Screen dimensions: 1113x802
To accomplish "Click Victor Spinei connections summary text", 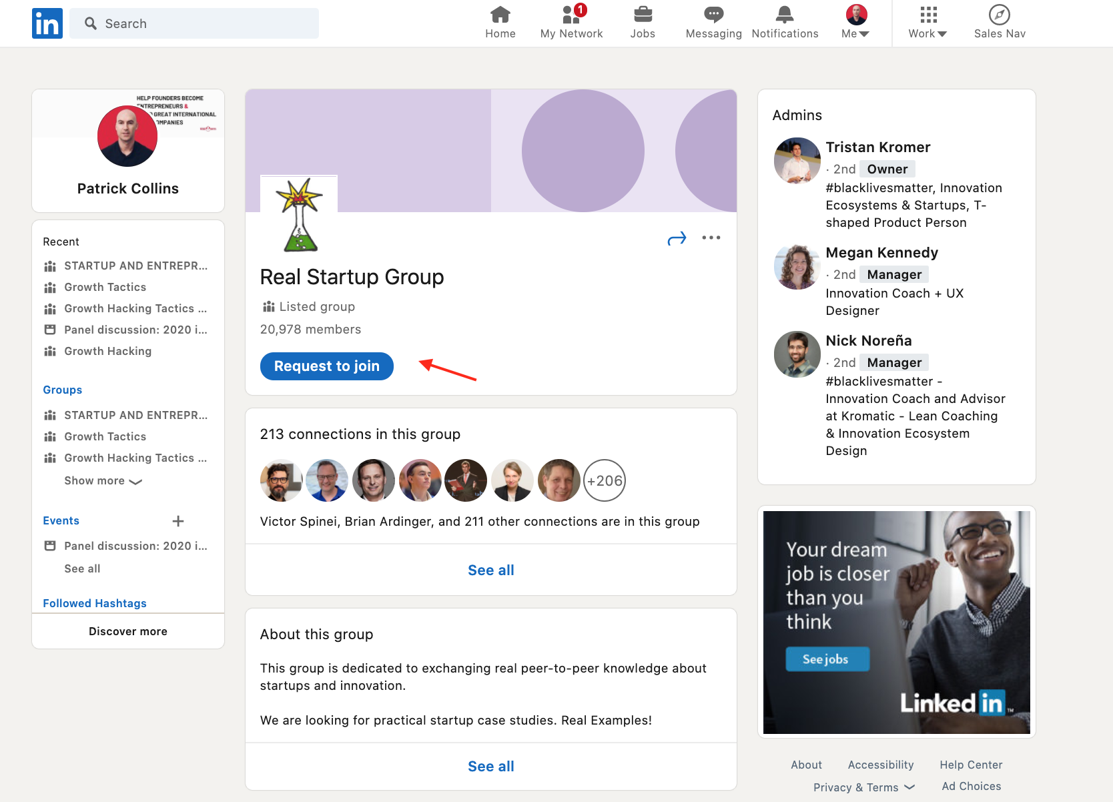I will [x=480, y=521].
